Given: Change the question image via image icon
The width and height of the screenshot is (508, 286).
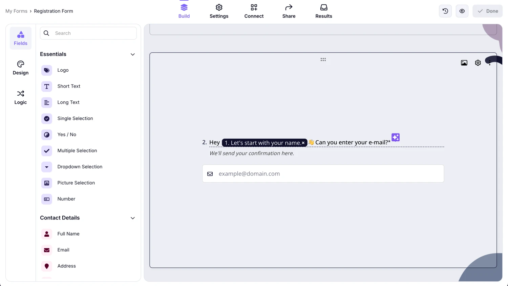Looking at the screenshot, I should point(464,63).
